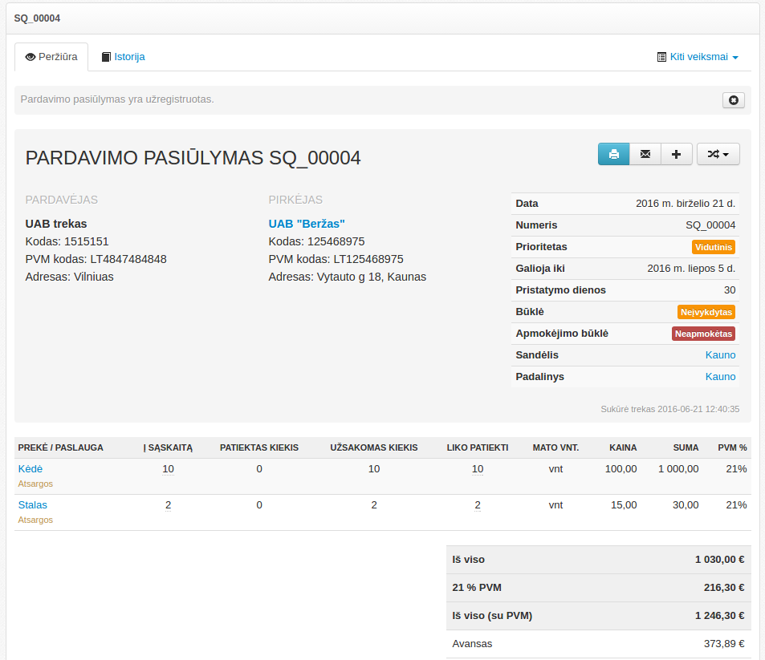The width and height of the screenshot is (765, 660).
Task: Open the UAB "Beržas" buyer link
Action: point(307,224)
